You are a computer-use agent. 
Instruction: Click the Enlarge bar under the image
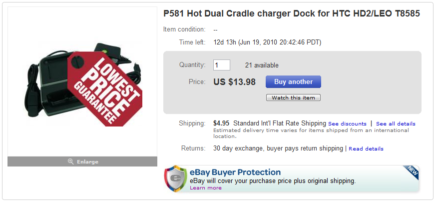82,161
